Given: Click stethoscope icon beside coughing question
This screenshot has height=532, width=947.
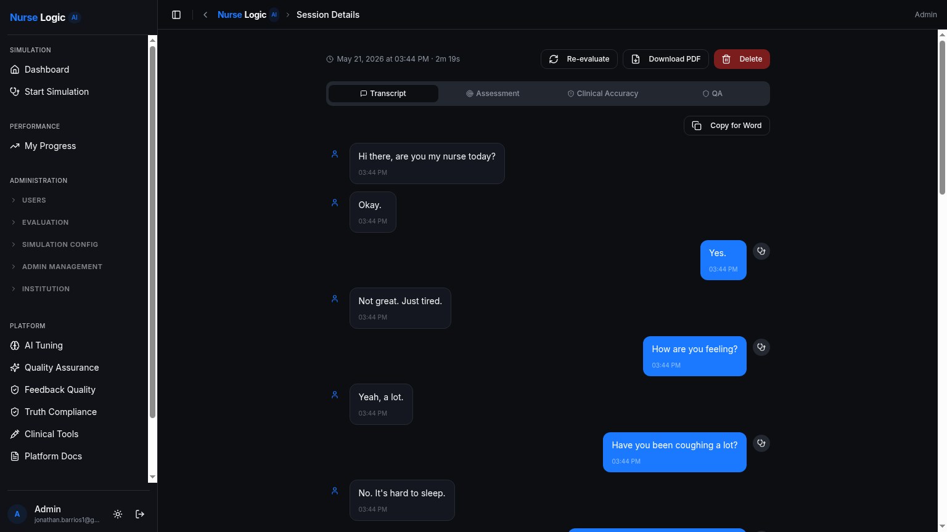Looking at the screenshot, I should [761, 443].
